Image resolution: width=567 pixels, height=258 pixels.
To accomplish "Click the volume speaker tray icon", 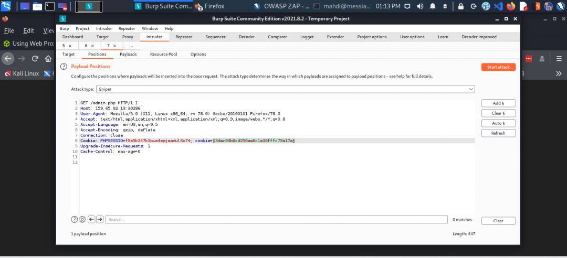I will point(420,6).
